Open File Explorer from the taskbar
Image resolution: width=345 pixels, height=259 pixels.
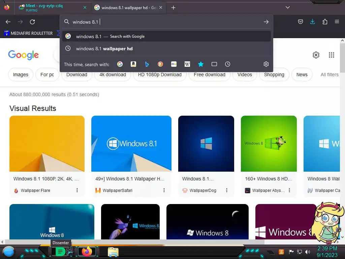point(113,252)
